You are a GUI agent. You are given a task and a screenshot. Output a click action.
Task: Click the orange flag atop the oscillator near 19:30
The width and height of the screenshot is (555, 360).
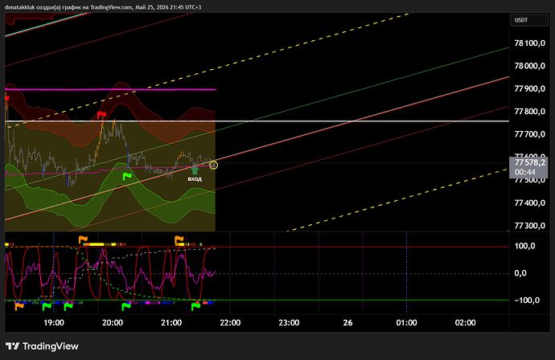[x=83, y=239]
